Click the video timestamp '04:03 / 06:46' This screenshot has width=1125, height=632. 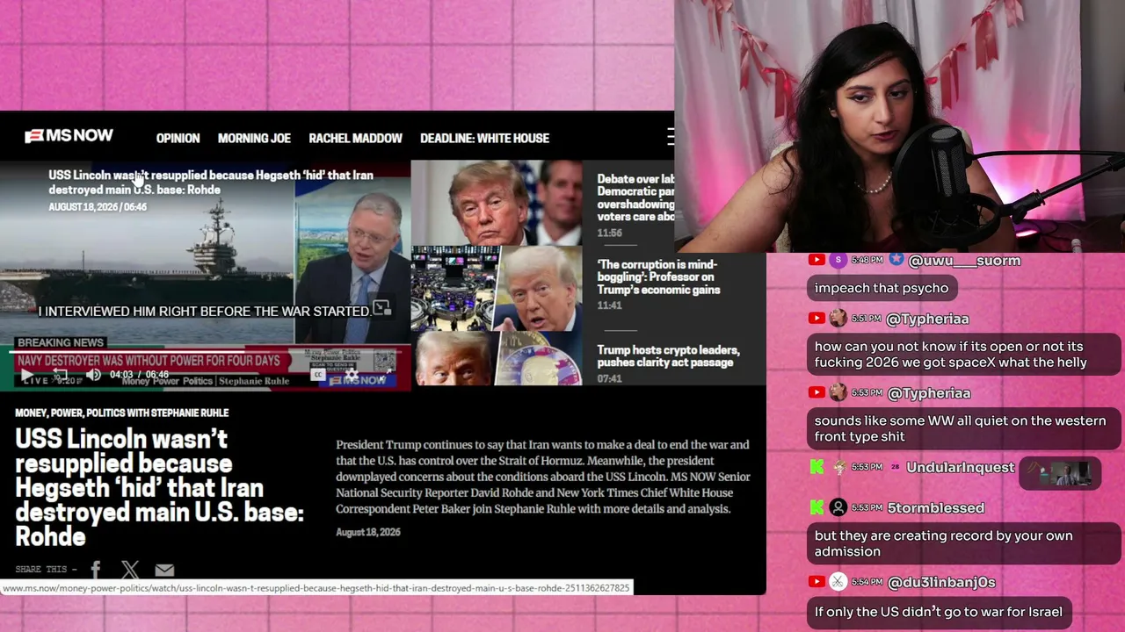139,374
